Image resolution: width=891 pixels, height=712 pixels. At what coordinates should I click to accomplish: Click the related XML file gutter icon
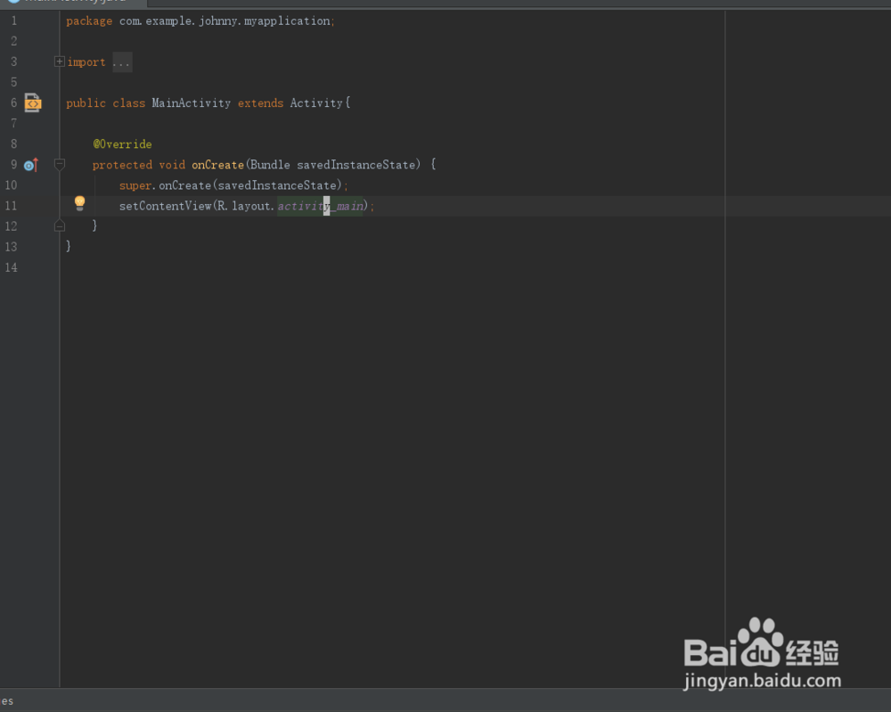tap(32, 102)
